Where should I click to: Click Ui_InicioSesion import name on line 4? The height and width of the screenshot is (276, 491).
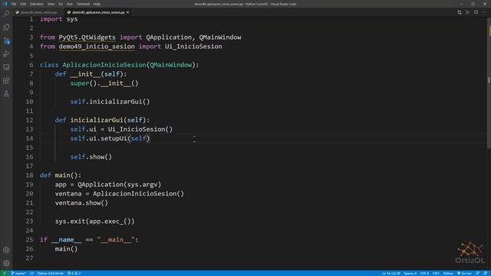193,46
